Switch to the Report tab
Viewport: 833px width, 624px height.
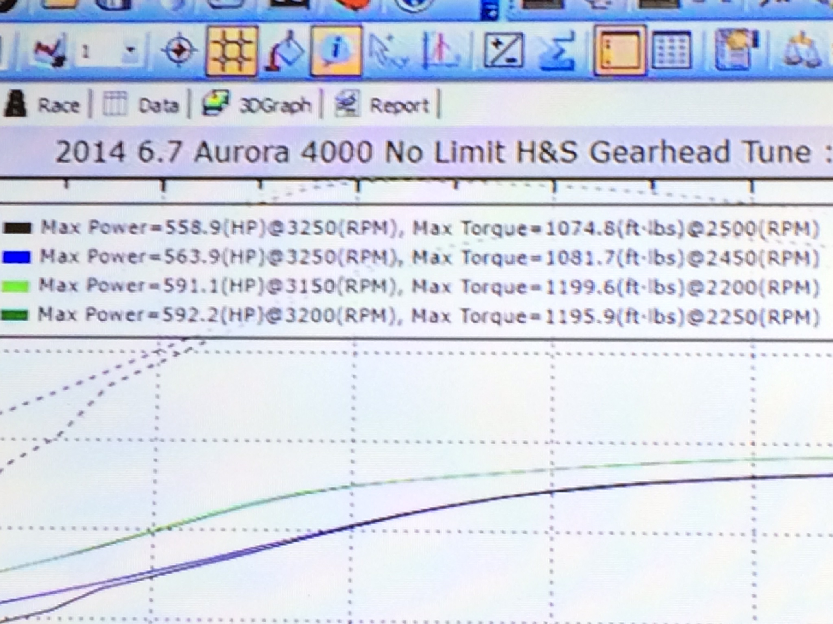[x=382, y=105]
